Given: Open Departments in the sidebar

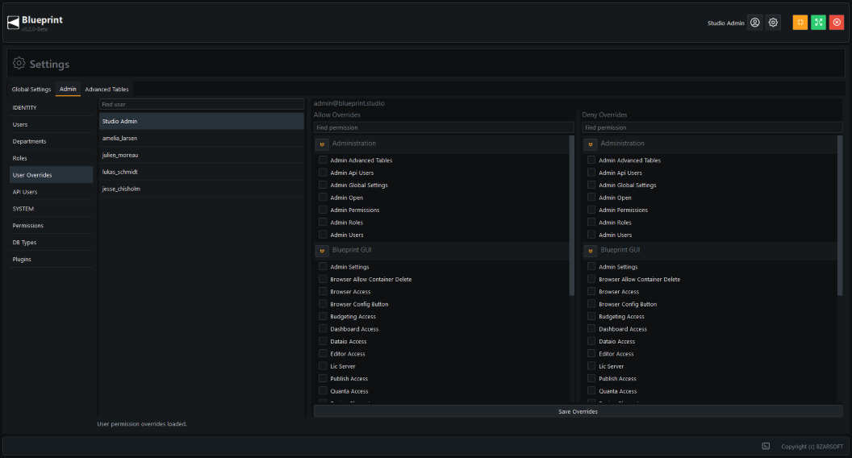Looking at the screenshot, I should (51, 141).
